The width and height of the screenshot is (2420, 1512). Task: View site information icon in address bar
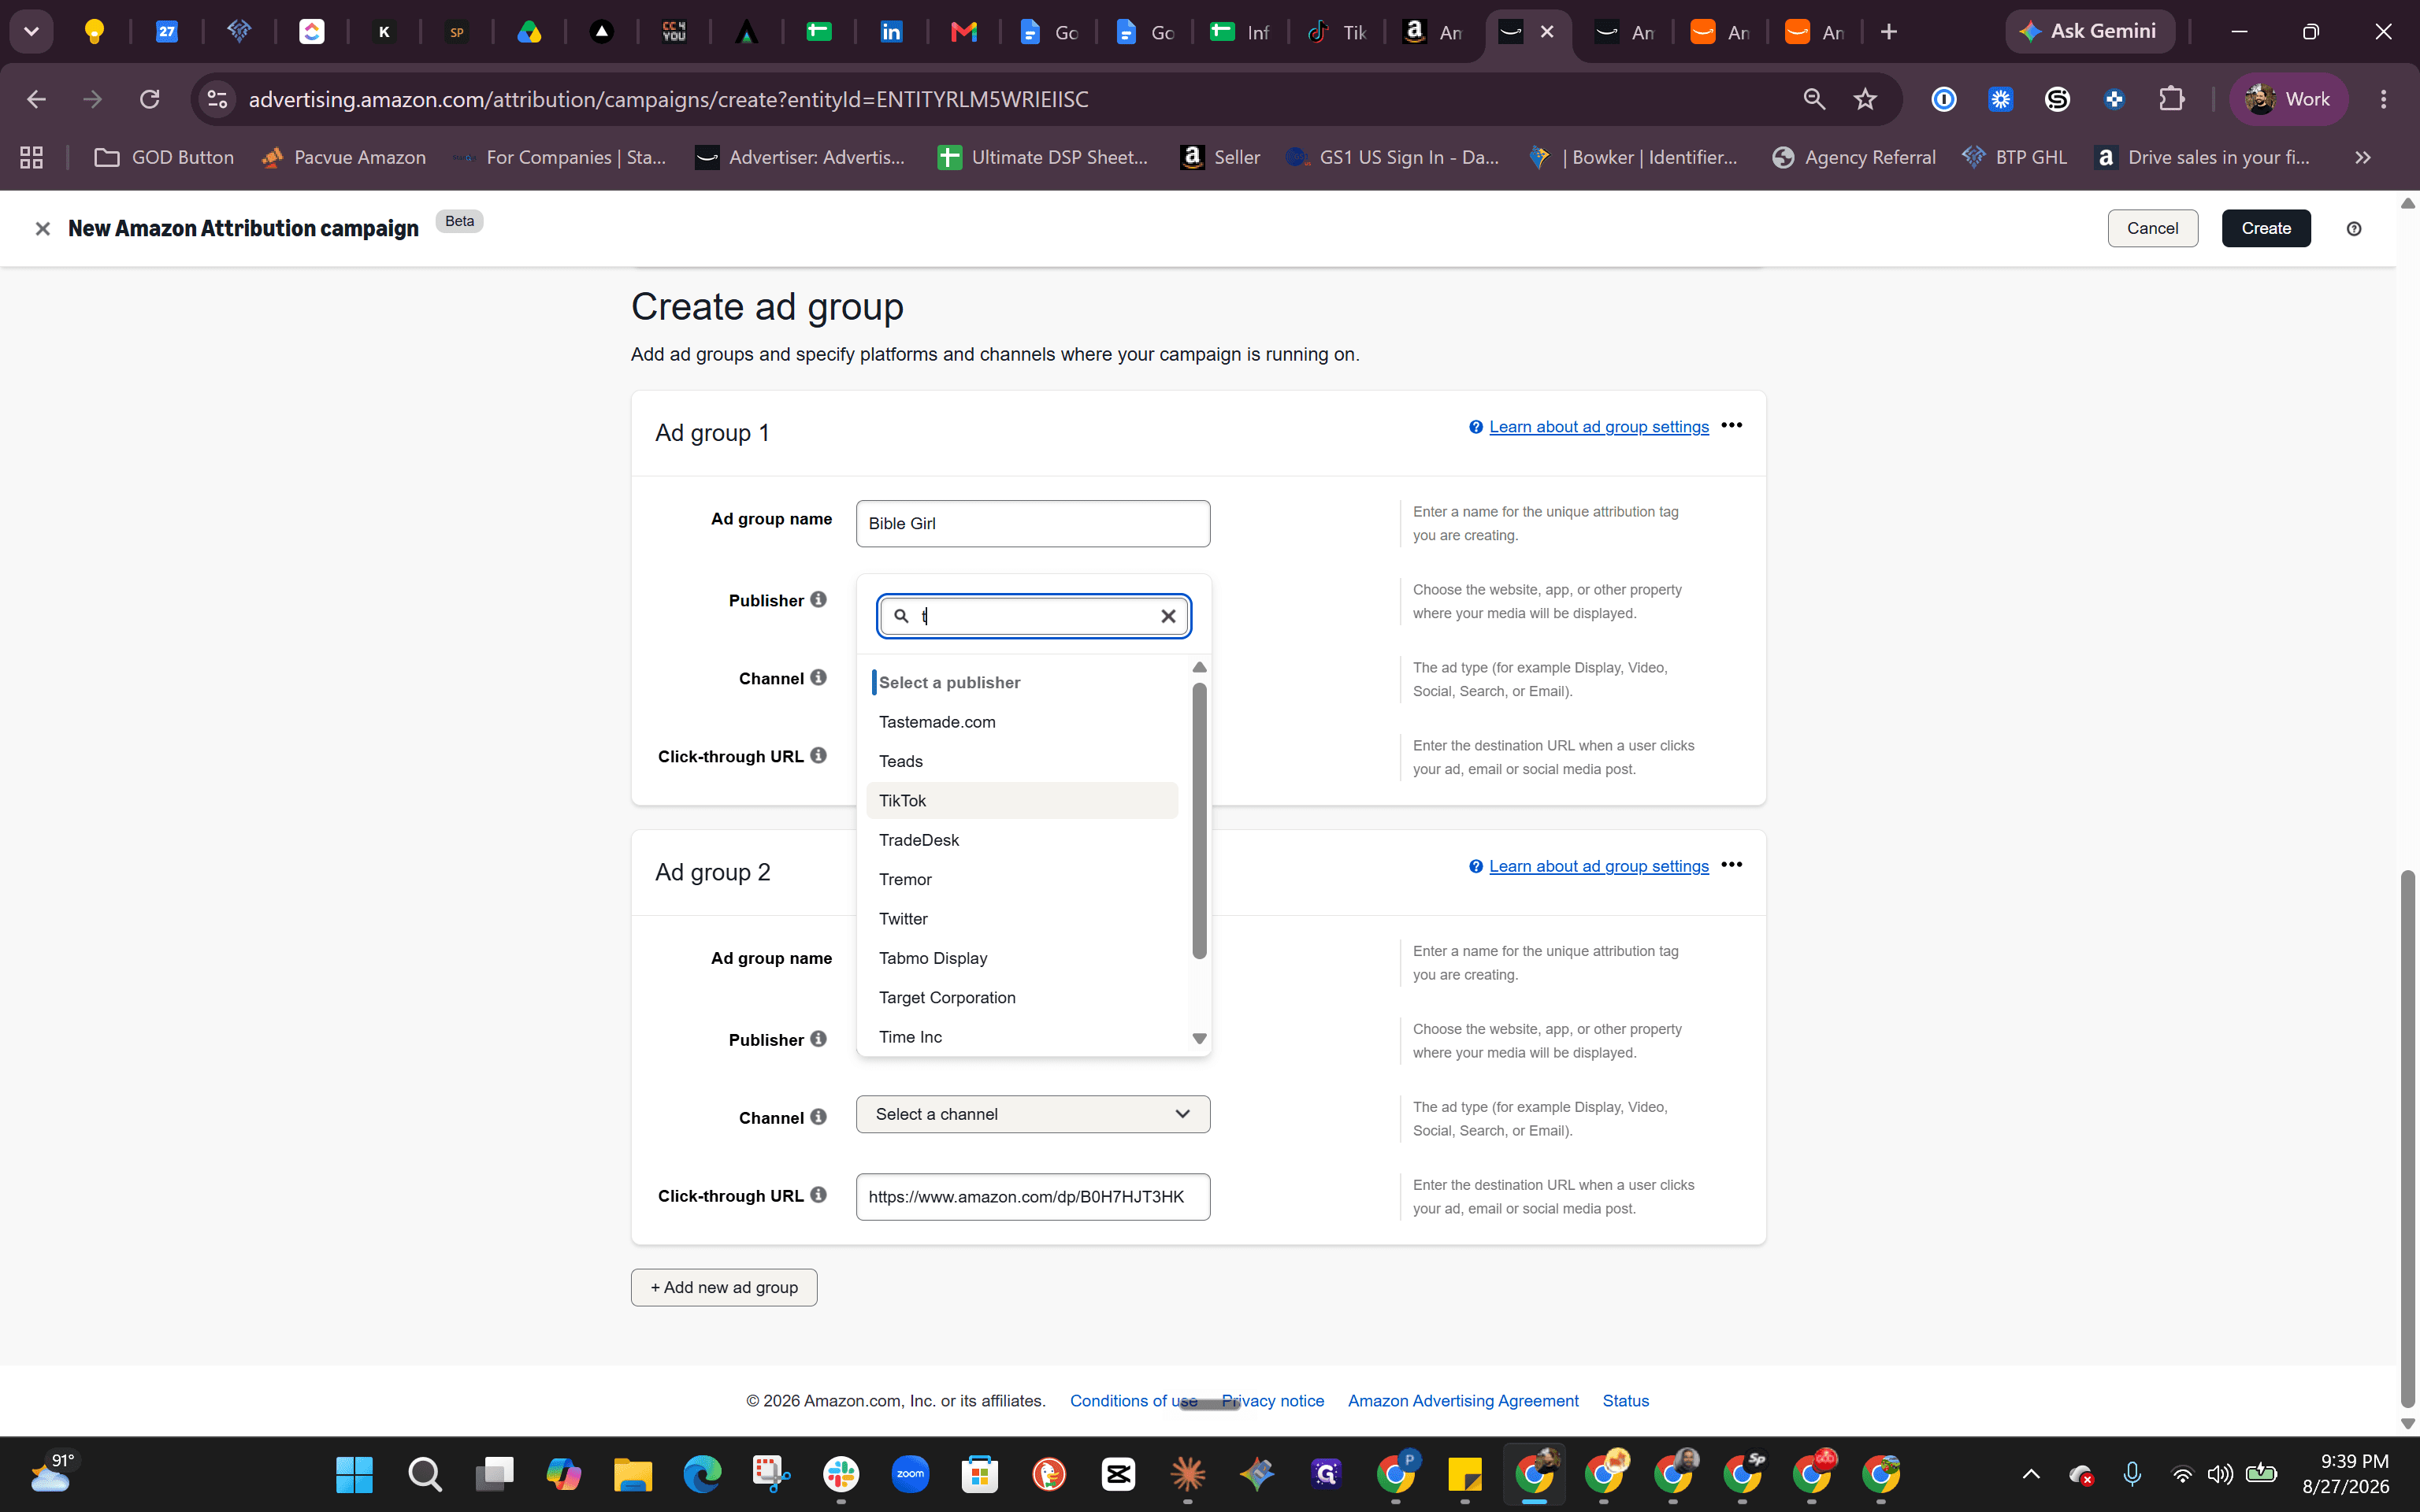point(217,99)
